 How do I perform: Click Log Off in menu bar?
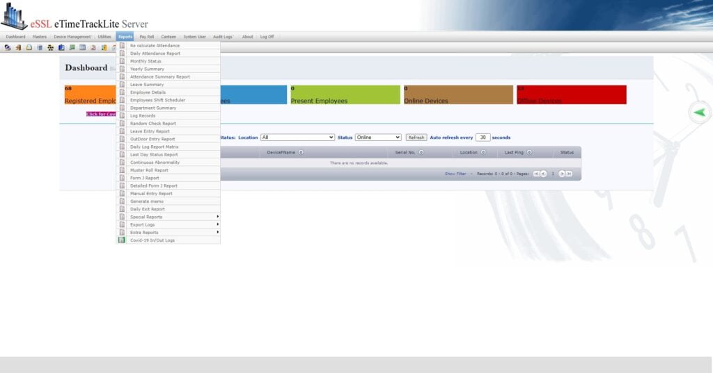(267, 37)
